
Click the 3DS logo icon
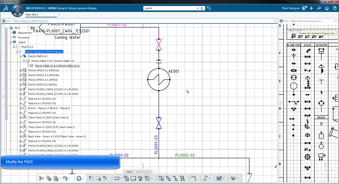(5, 8)
